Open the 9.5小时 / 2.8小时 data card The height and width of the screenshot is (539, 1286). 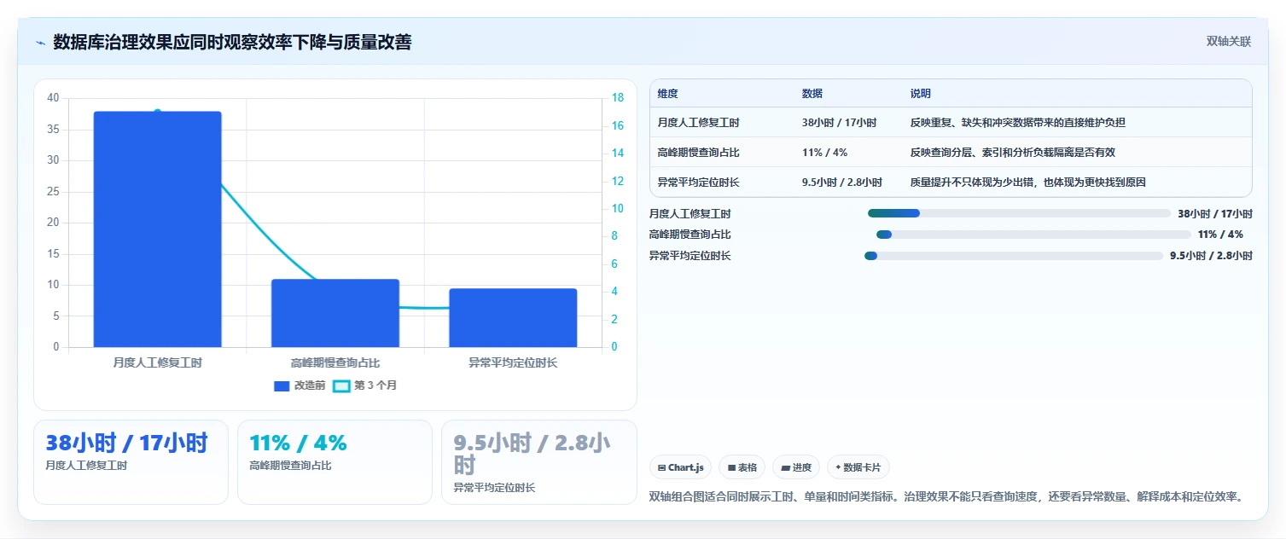click(x=538, y=462)
